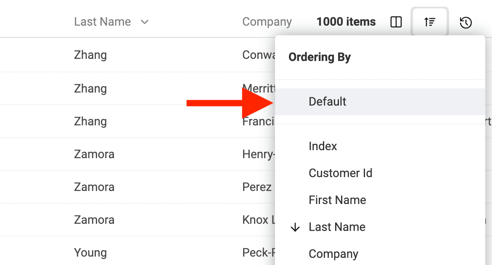Image resolution: width=492 pixels, height=265 pixels.
Task: Click the Company column header
Action: coord(267,22)
